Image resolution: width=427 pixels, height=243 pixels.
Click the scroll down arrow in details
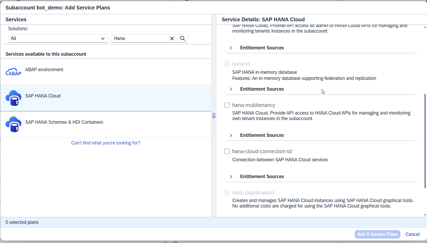[425, 215]
